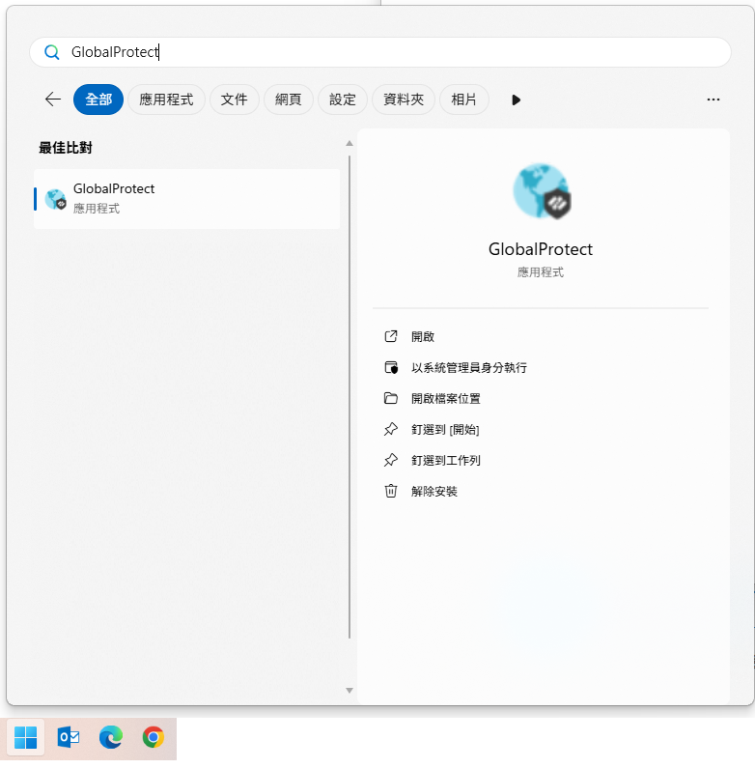Click 開啟 to launch GlobalProtect
The height and width of the screenshot is (769, 755).
pyautogui.click(x=423, y=337)
